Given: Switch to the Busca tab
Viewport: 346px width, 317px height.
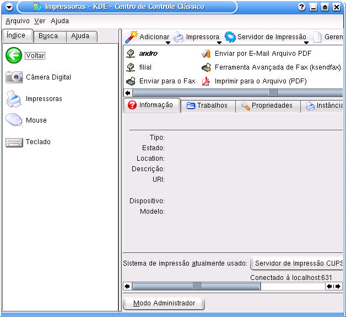Looking at the screenshot, I should [x=50, y=36].
